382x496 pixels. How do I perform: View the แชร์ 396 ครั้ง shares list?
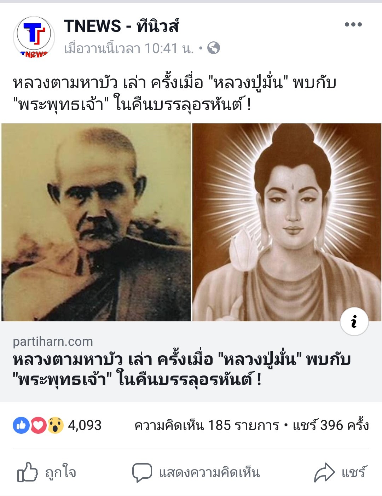[x=331, y=425]
